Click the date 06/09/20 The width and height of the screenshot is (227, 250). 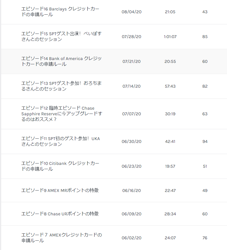click(131, 214)
